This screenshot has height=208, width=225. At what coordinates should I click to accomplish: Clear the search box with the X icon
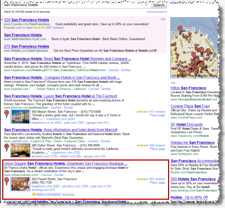click(146, 5)
